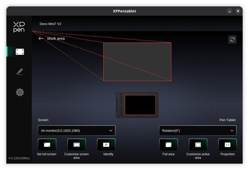Image resolution: width=249 pixels, height=170 pixels.
Task: Click the Set full screen icon
Action: [x=47, y=145]
